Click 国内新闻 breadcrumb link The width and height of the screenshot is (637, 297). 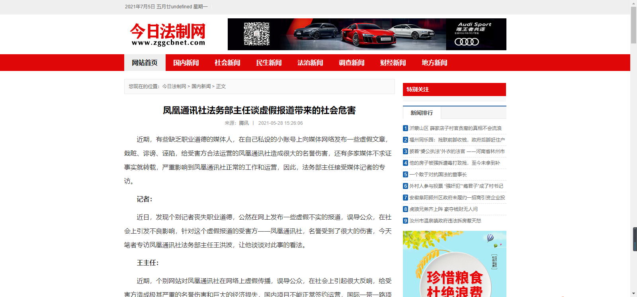click(x=201, y=86)
